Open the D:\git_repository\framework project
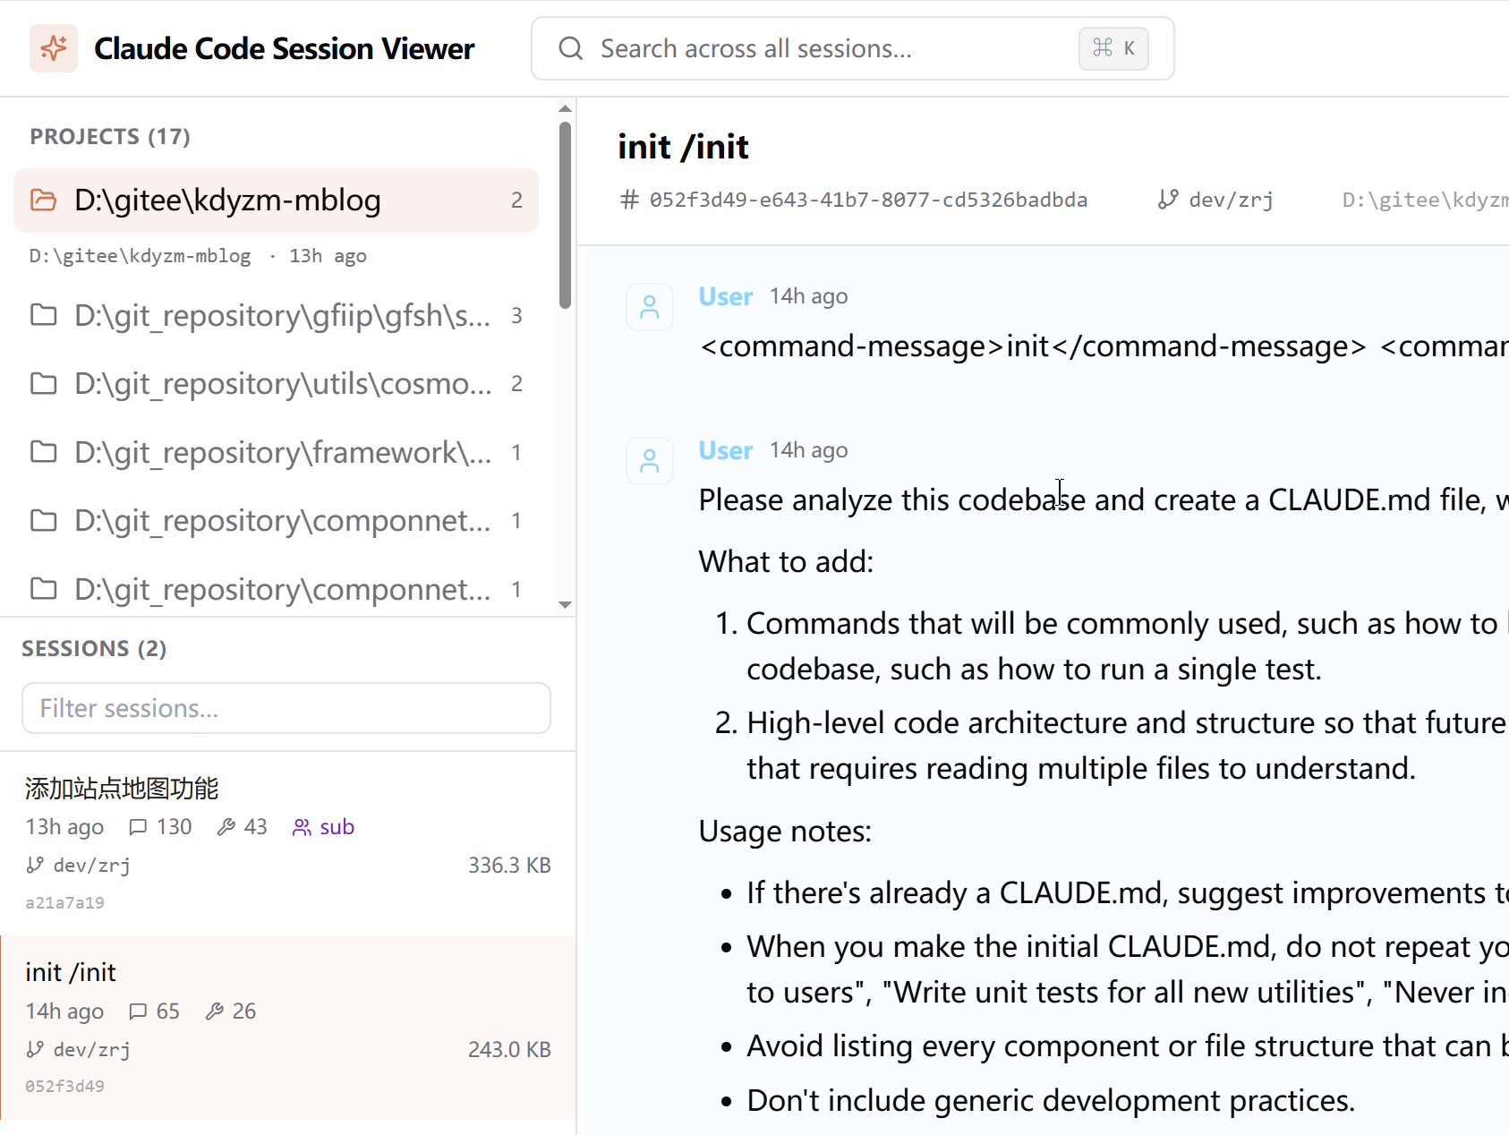The height and width of the screenshot is (1135, 1509). [x=276, y=452]
